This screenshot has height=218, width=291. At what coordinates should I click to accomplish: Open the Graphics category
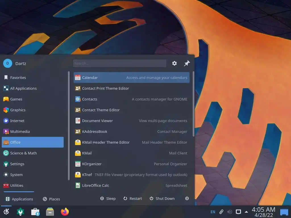[33, 110]
